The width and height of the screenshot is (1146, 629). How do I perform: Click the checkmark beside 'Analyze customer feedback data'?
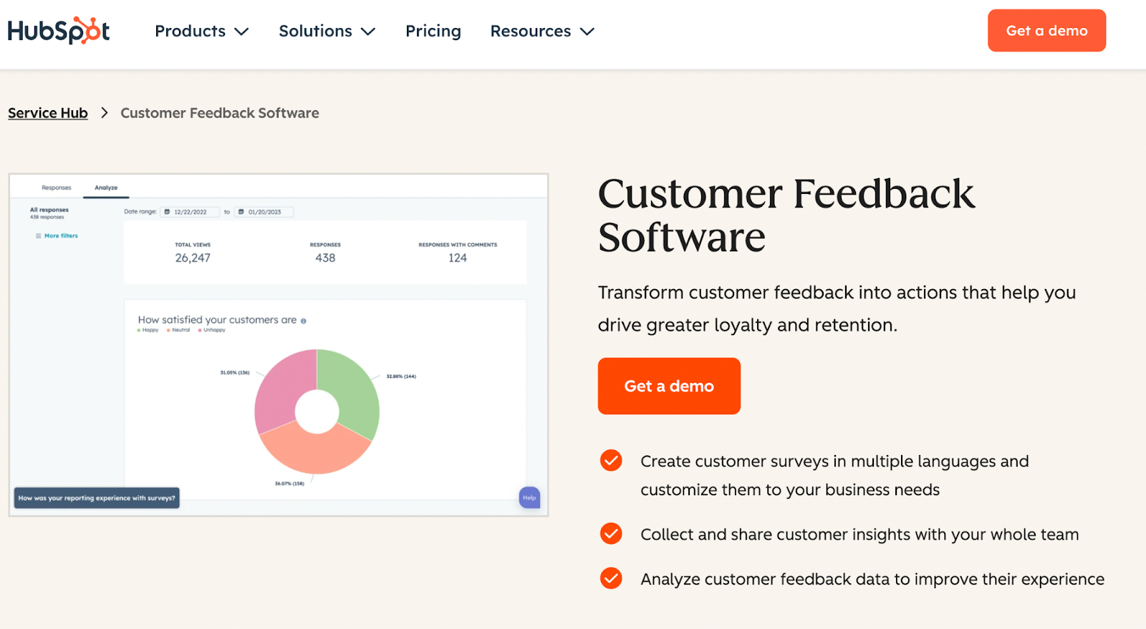(611, 578)
